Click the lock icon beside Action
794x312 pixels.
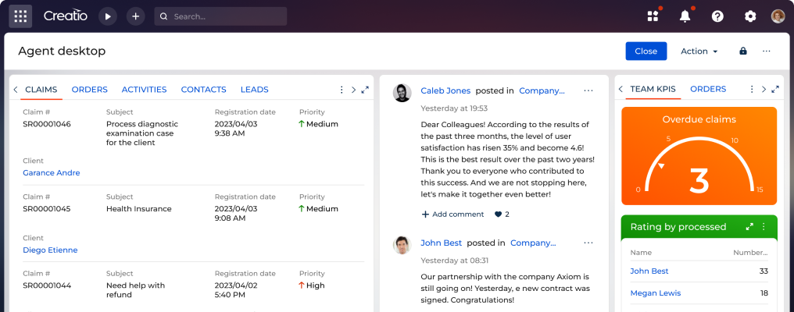[x=742, y=51]
